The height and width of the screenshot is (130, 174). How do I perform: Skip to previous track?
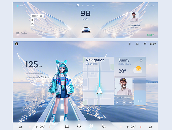[117, 102]
